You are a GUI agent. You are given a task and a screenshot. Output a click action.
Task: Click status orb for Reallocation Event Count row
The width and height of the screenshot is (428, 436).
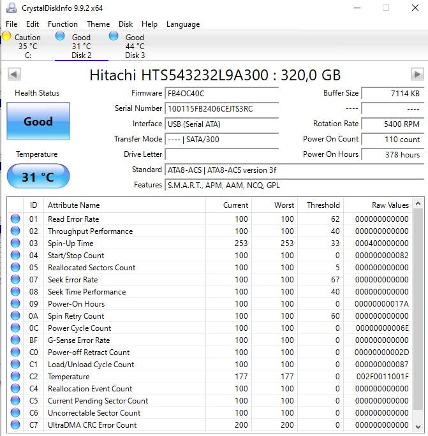click(x=15, y=388)
